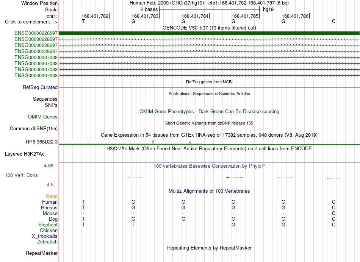
Task: Open the 'Repeating Elements by RepeatMasker' title
Action: click(209, 248)
